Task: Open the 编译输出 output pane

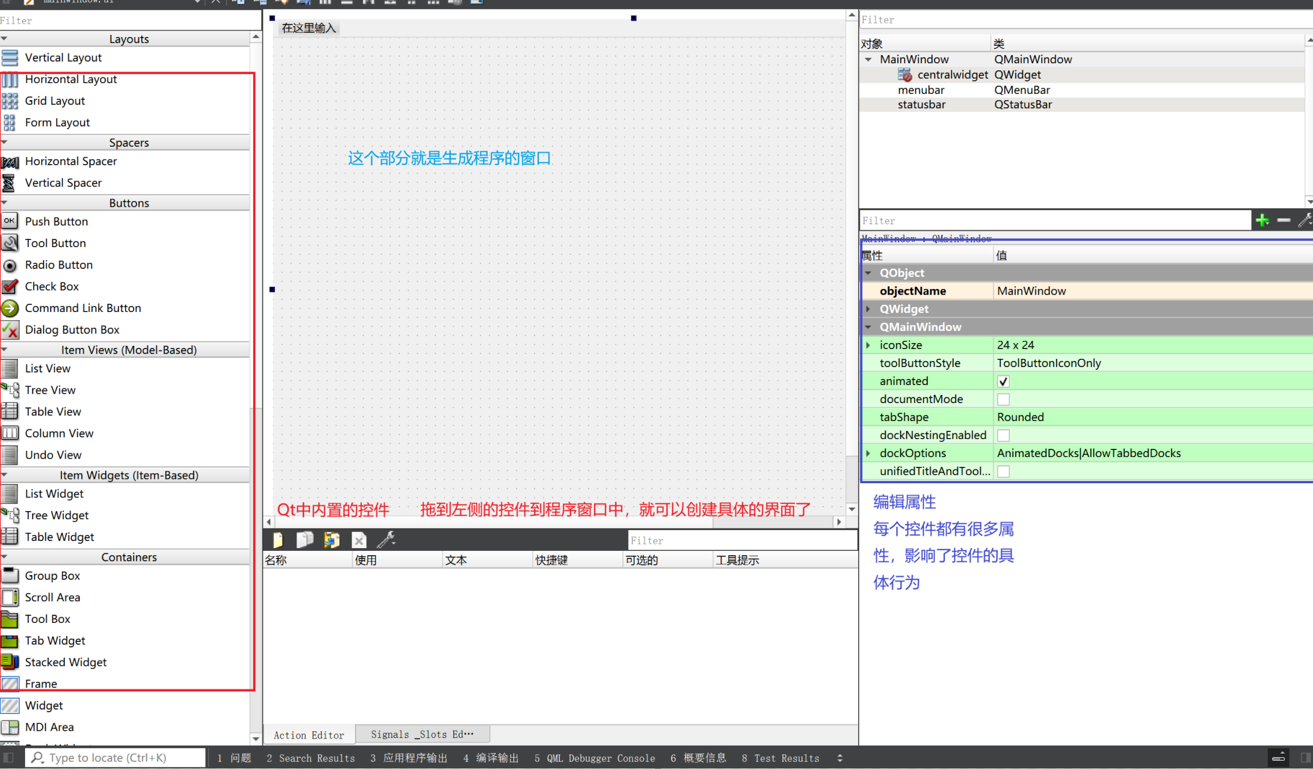Action: (x=491, y=758)
